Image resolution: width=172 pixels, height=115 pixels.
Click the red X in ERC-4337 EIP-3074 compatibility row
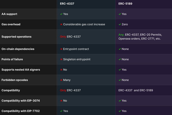(61, 101)
